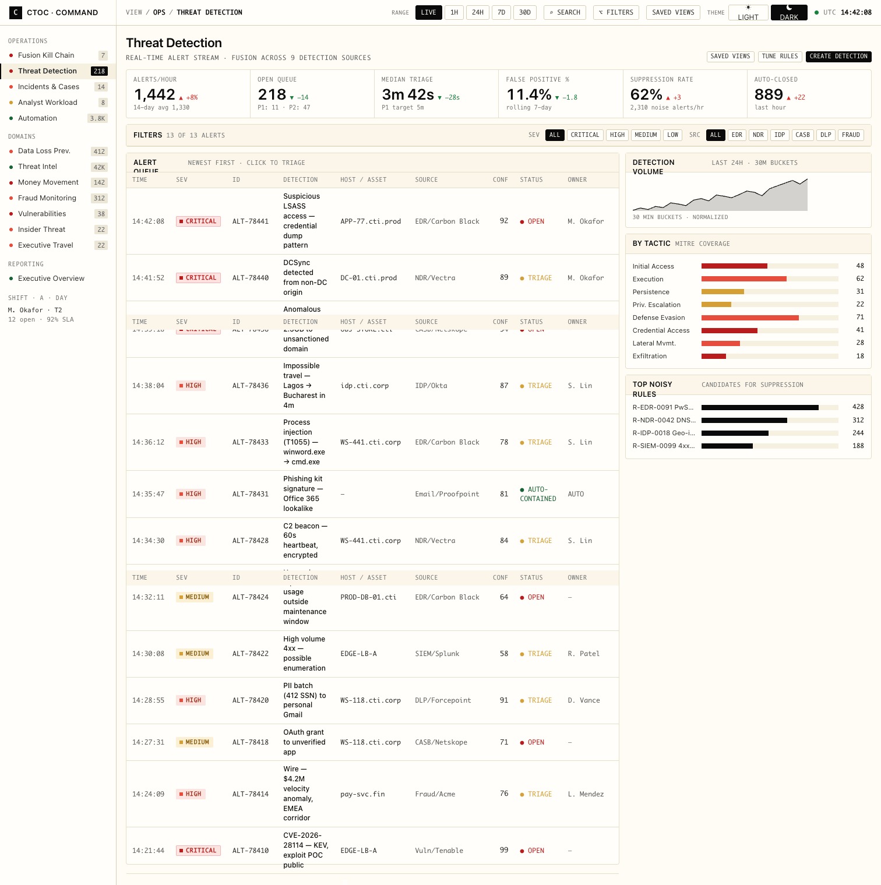The image size is (881, 885).
Task: Open Executive Overview report
Action: pyautogui.click(x=58, y=278)
